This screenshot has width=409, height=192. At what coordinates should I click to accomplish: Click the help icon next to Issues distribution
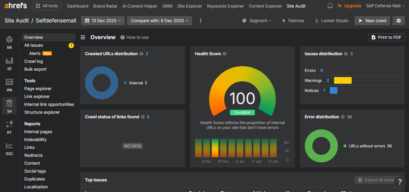click(x=346, y=54)
